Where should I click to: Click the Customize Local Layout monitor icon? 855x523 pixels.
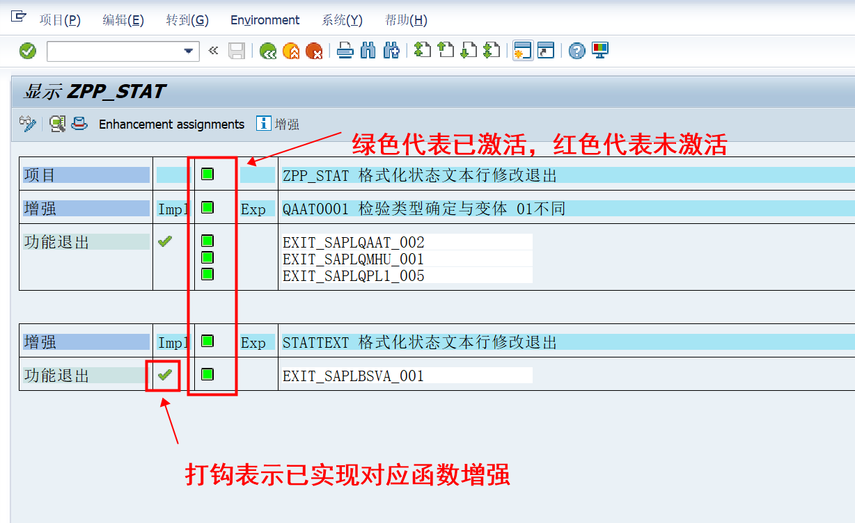[599, 50]
